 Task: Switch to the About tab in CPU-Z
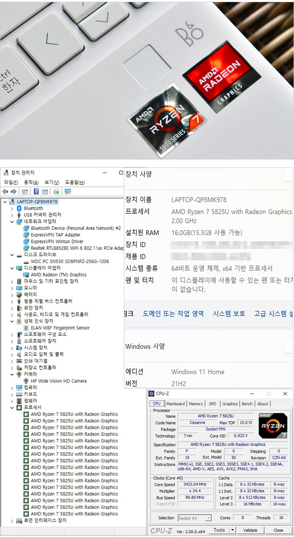[x=262, y=404]
